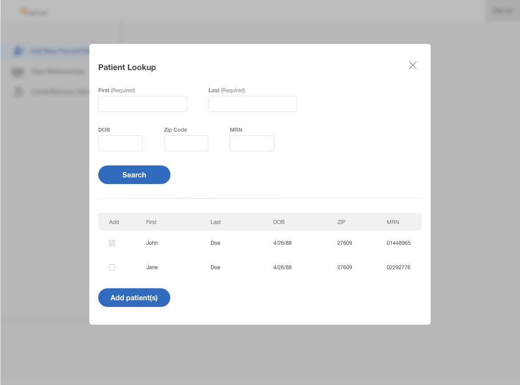The width and height of the screenshot is (520, 385).
Task: Click the Add patient(s) button
Action: (x=134, y=298)
